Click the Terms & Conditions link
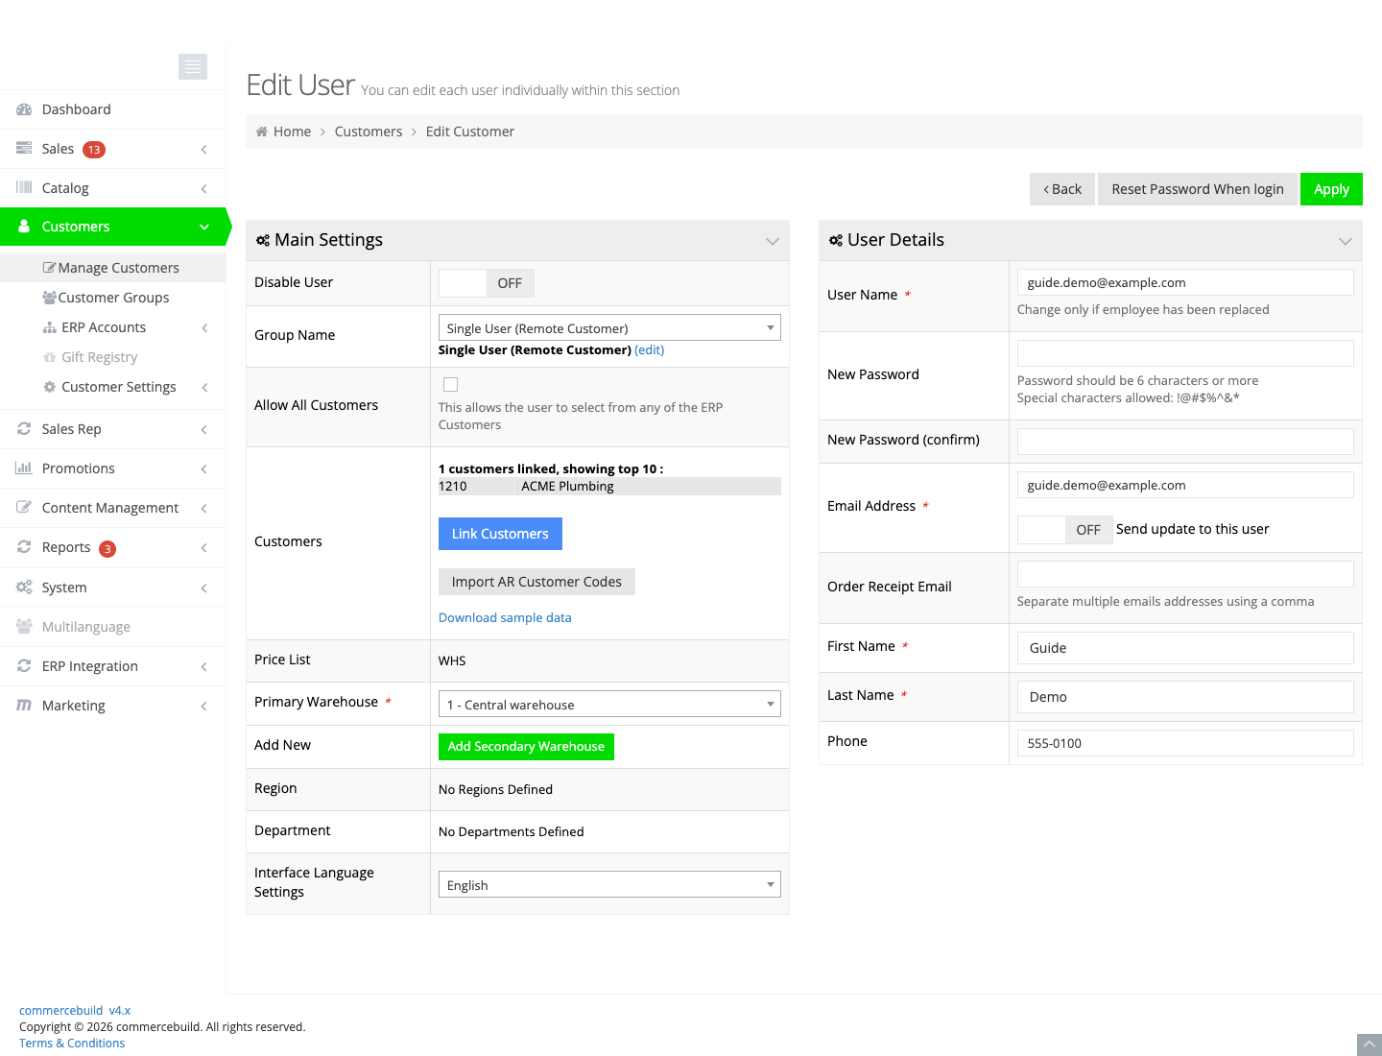Viewport: 1382px width, 1056px height. pos(72,1044)
